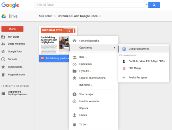
Task: Click the Drive title text
Action: click(13, 16)
